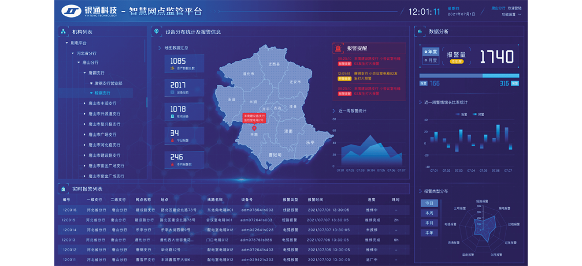The image size is (582, 266).
Task: Switch alarm distribution to 本年
Action: 429,233
